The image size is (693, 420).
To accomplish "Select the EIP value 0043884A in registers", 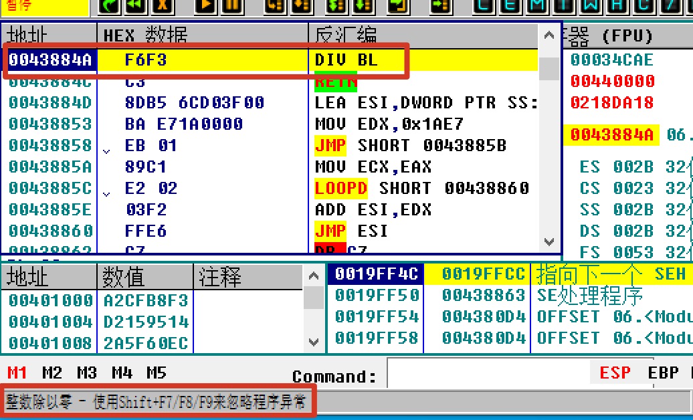I will pyautogui.click(x=611, y=135).
